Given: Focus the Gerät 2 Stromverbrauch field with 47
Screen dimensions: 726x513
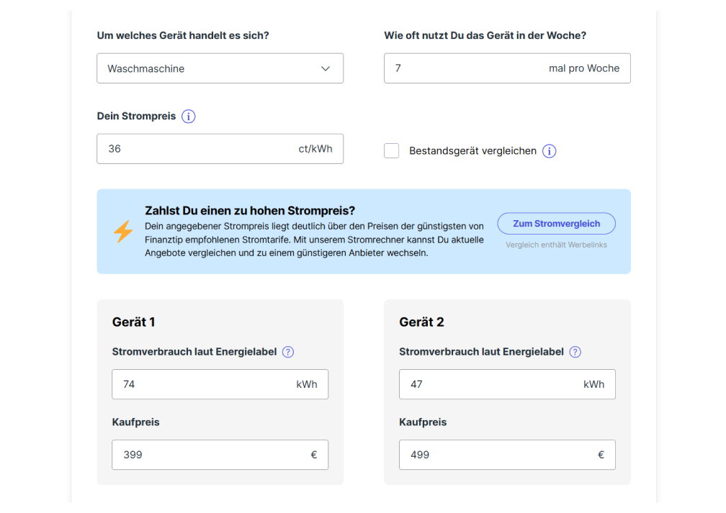Looking at the screenshot, I should coord(507,384).
